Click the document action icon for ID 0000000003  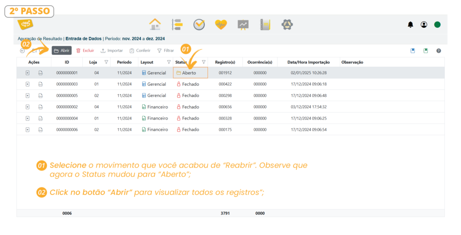41,84
